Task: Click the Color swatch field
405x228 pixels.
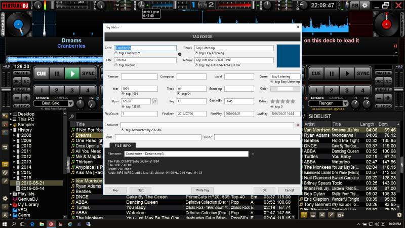Action: click(x=285, y=89)
